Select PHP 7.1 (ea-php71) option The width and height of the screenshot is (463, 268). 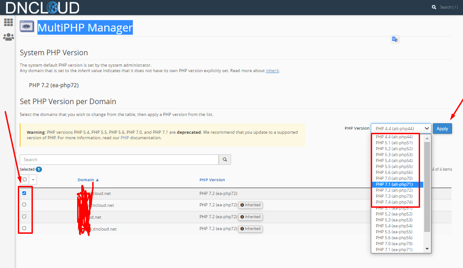pyautogui.click(x=394, y=249)
